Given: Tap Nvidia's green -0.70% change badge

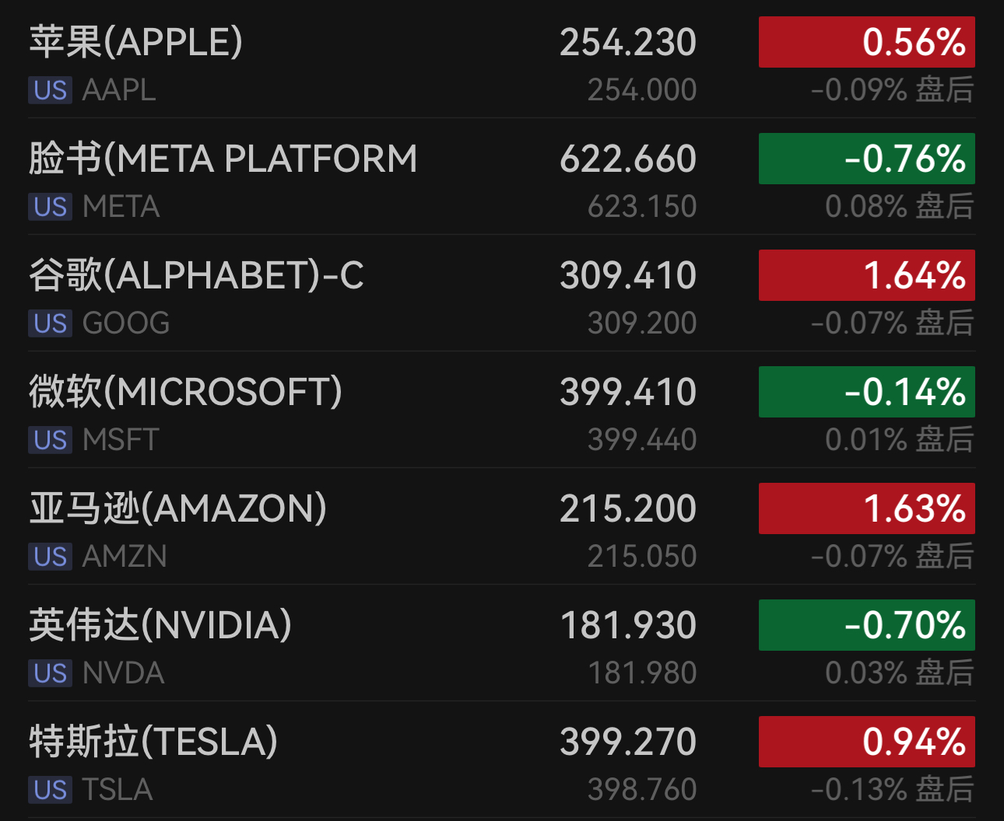Looking at the screenshot, I should point(866,625).
